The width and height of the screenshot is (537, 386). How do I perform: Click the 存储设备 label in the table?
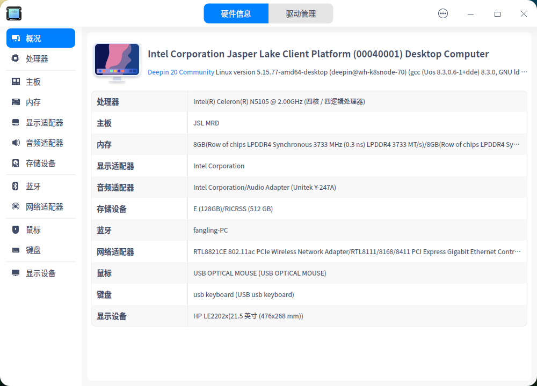point(112,209)
